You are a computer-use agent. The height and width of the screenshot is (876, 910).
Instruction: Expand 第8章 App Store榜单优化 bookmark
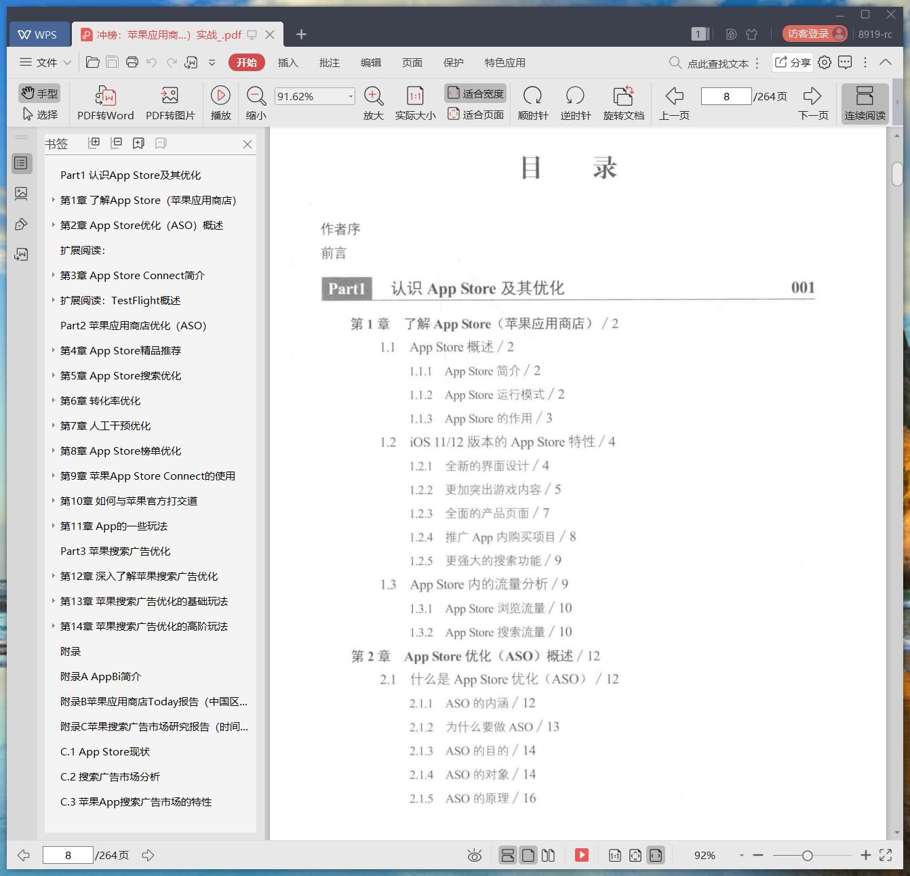[53, 451]
